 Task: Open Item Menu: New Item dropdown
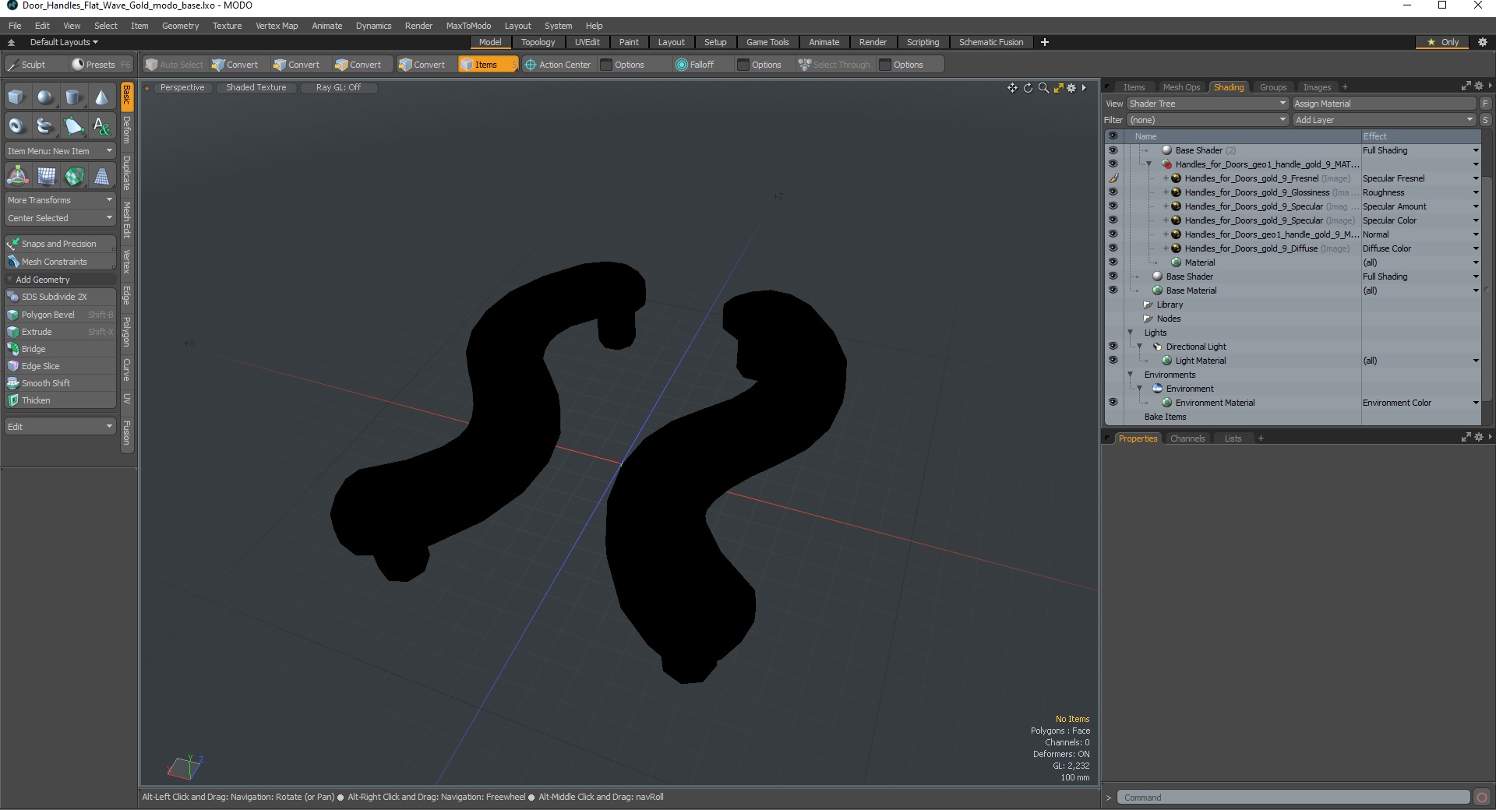tap(60, 151)
